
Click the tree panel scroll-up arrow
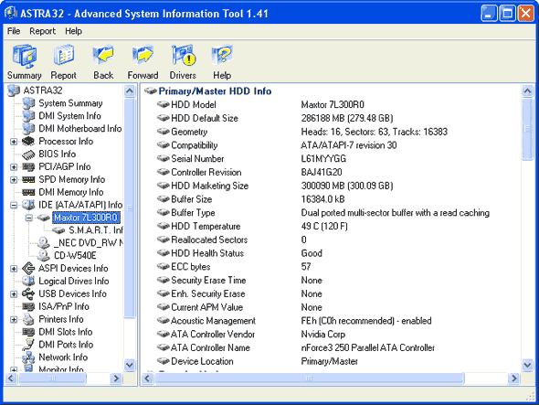(x=130, y=91)
